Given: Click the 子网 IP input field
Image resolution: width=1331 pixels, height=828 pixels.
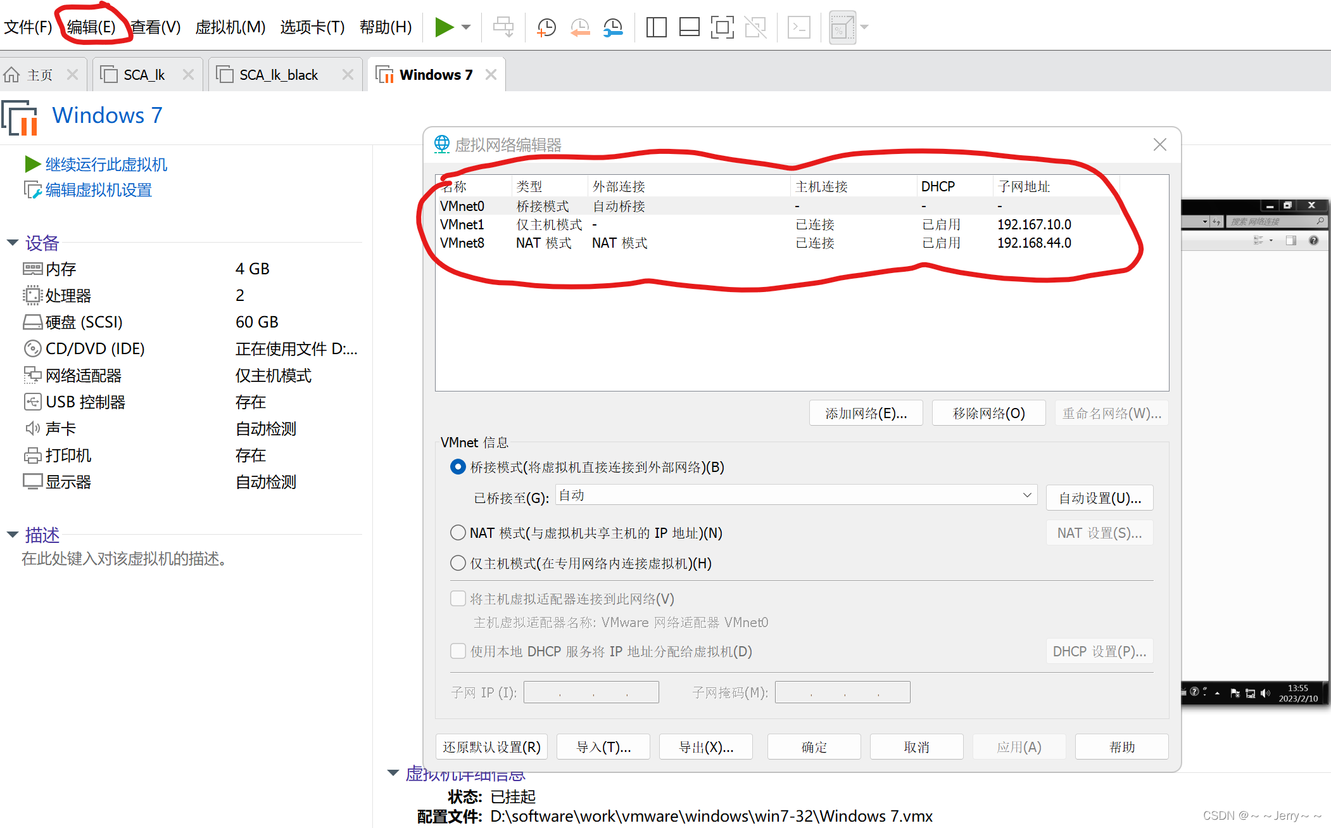Looking at the screenshot, I should pos(591,692).
